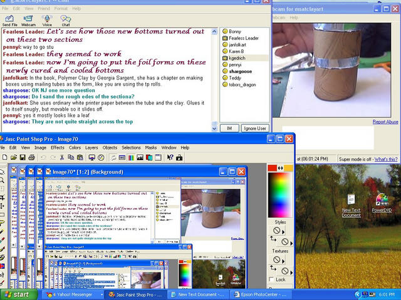Open New Text Document desktop icon

click(351, 206)
